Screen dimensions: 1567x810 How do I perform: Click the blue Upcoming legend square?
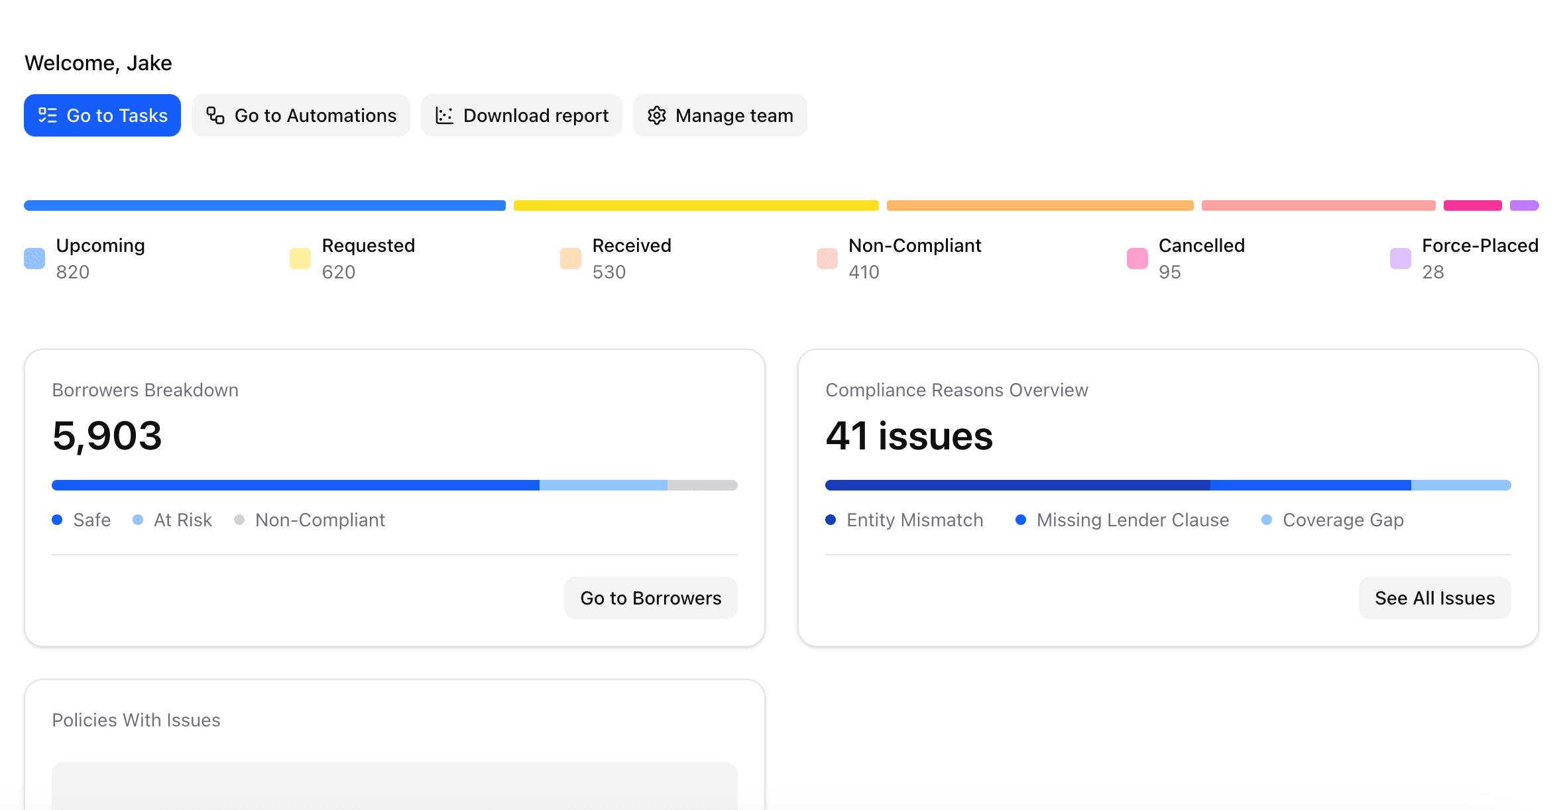pos(34,259)
